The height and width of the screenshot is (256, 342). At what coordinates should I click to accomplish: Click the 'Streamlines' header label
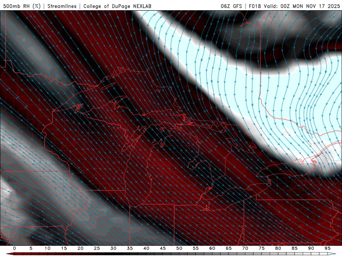coord(62,6)
